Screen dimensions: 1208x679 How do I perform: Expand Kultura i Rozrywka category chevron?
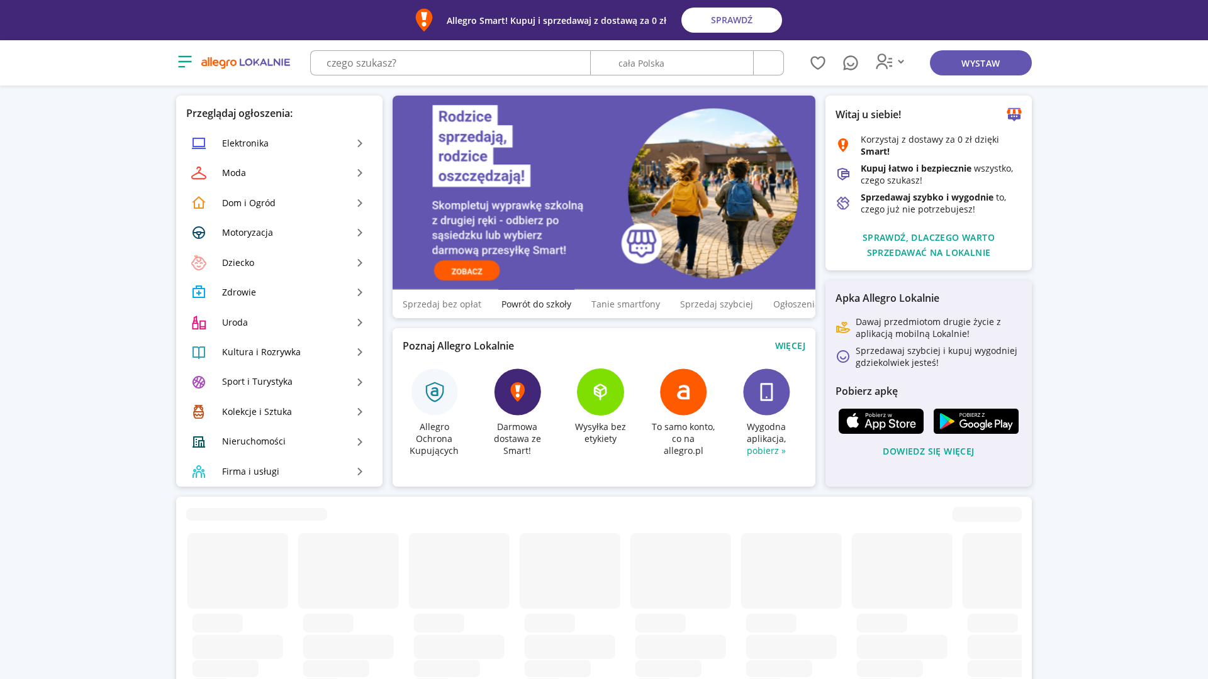click(x=360, y=352)
